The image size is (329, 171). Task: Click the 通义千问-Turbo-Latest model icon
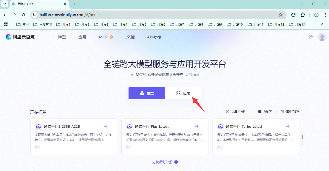point(220,126)
